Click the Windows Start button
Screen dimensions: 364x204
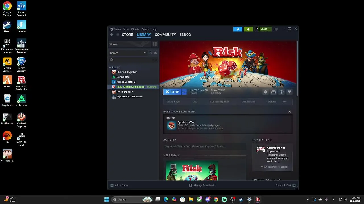tap(107, 199)
